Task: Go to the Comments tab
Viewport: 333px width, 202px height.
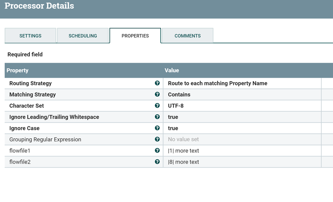Action: coord(187,36)
